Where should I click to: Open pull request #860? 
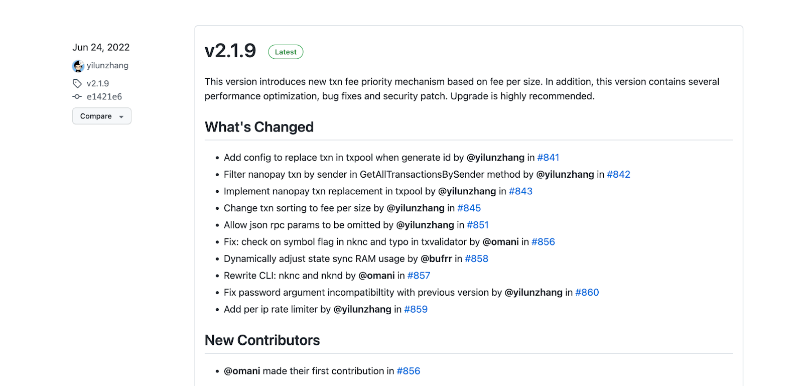click(x=587, y=293)
